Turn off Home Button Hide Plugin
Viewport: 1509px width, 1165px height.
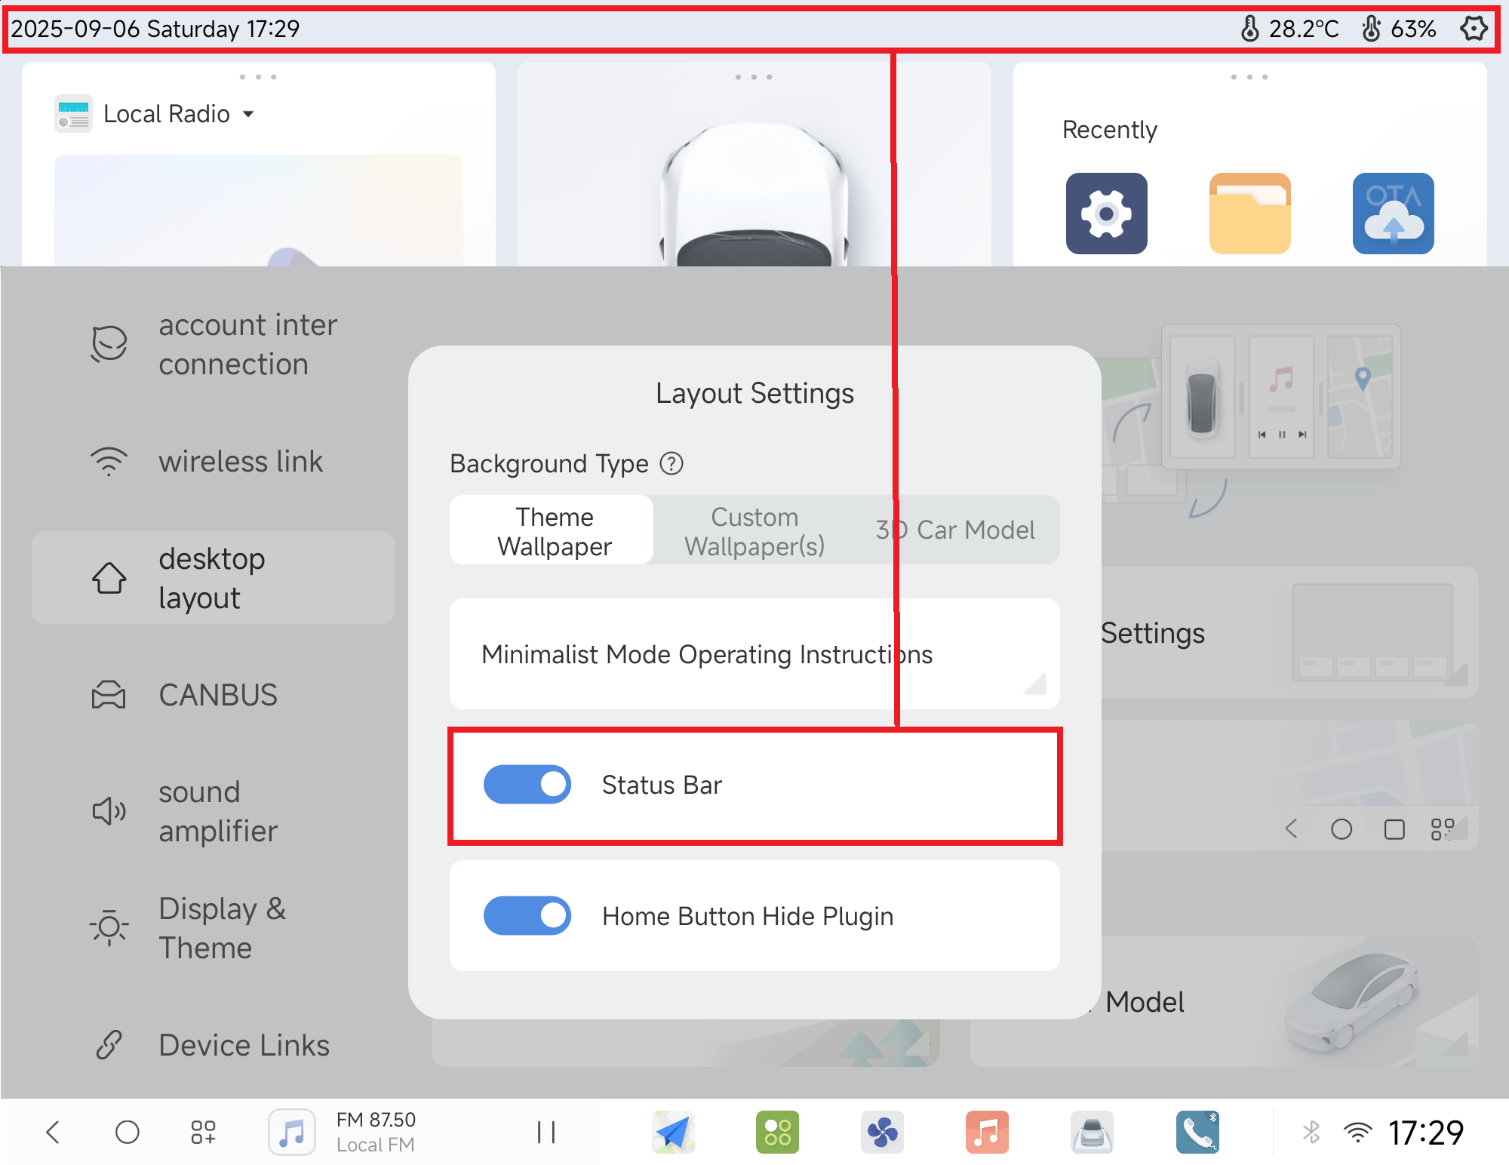click(527, 915)
